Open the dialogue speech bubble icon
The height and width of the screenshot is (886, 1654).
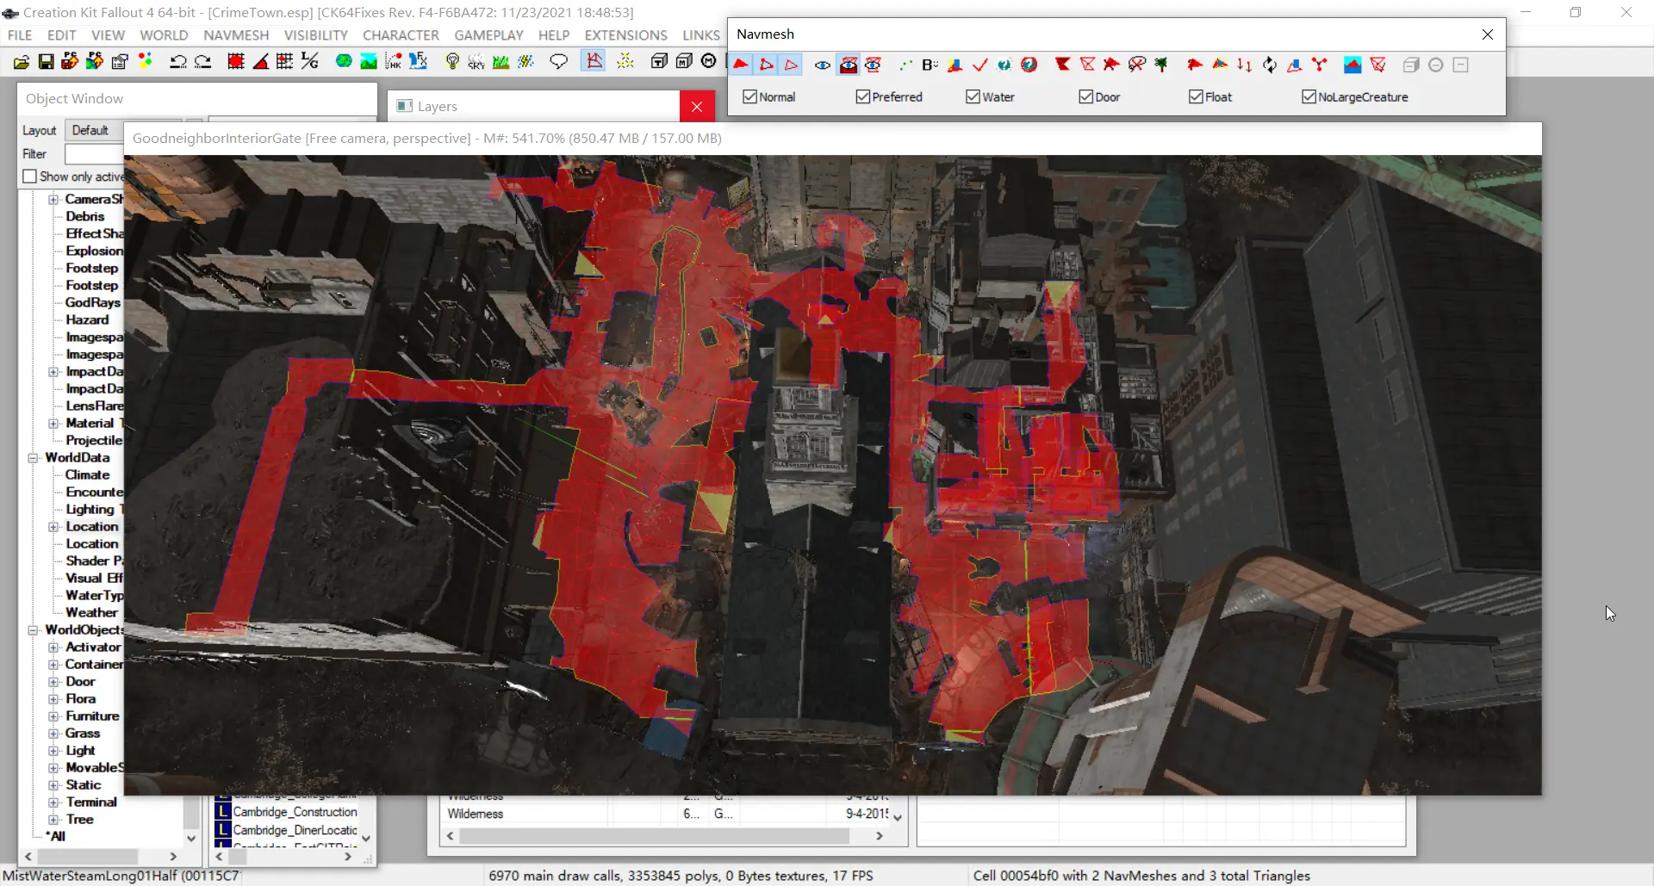[559, 62]
